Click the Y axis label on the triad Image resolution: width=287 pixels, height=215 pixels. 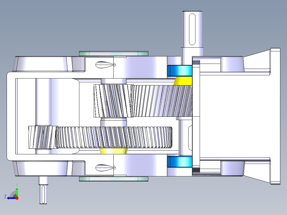tap(17, 184)
